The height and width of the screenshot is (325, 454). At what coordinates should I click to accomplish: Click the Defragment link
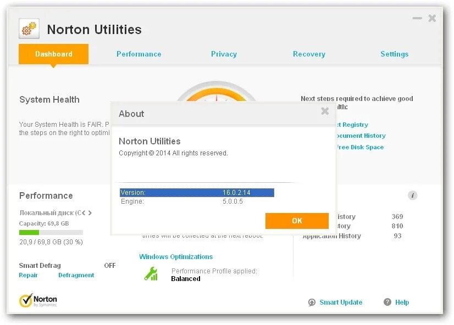[x=76, y=275]
